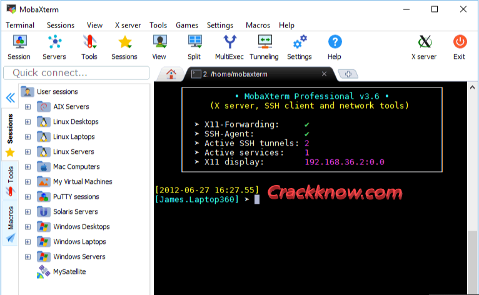Viewport: 479px width, 295px height.
Task: Select Windows Desktops in the session tree
Action: coord(81,227)
